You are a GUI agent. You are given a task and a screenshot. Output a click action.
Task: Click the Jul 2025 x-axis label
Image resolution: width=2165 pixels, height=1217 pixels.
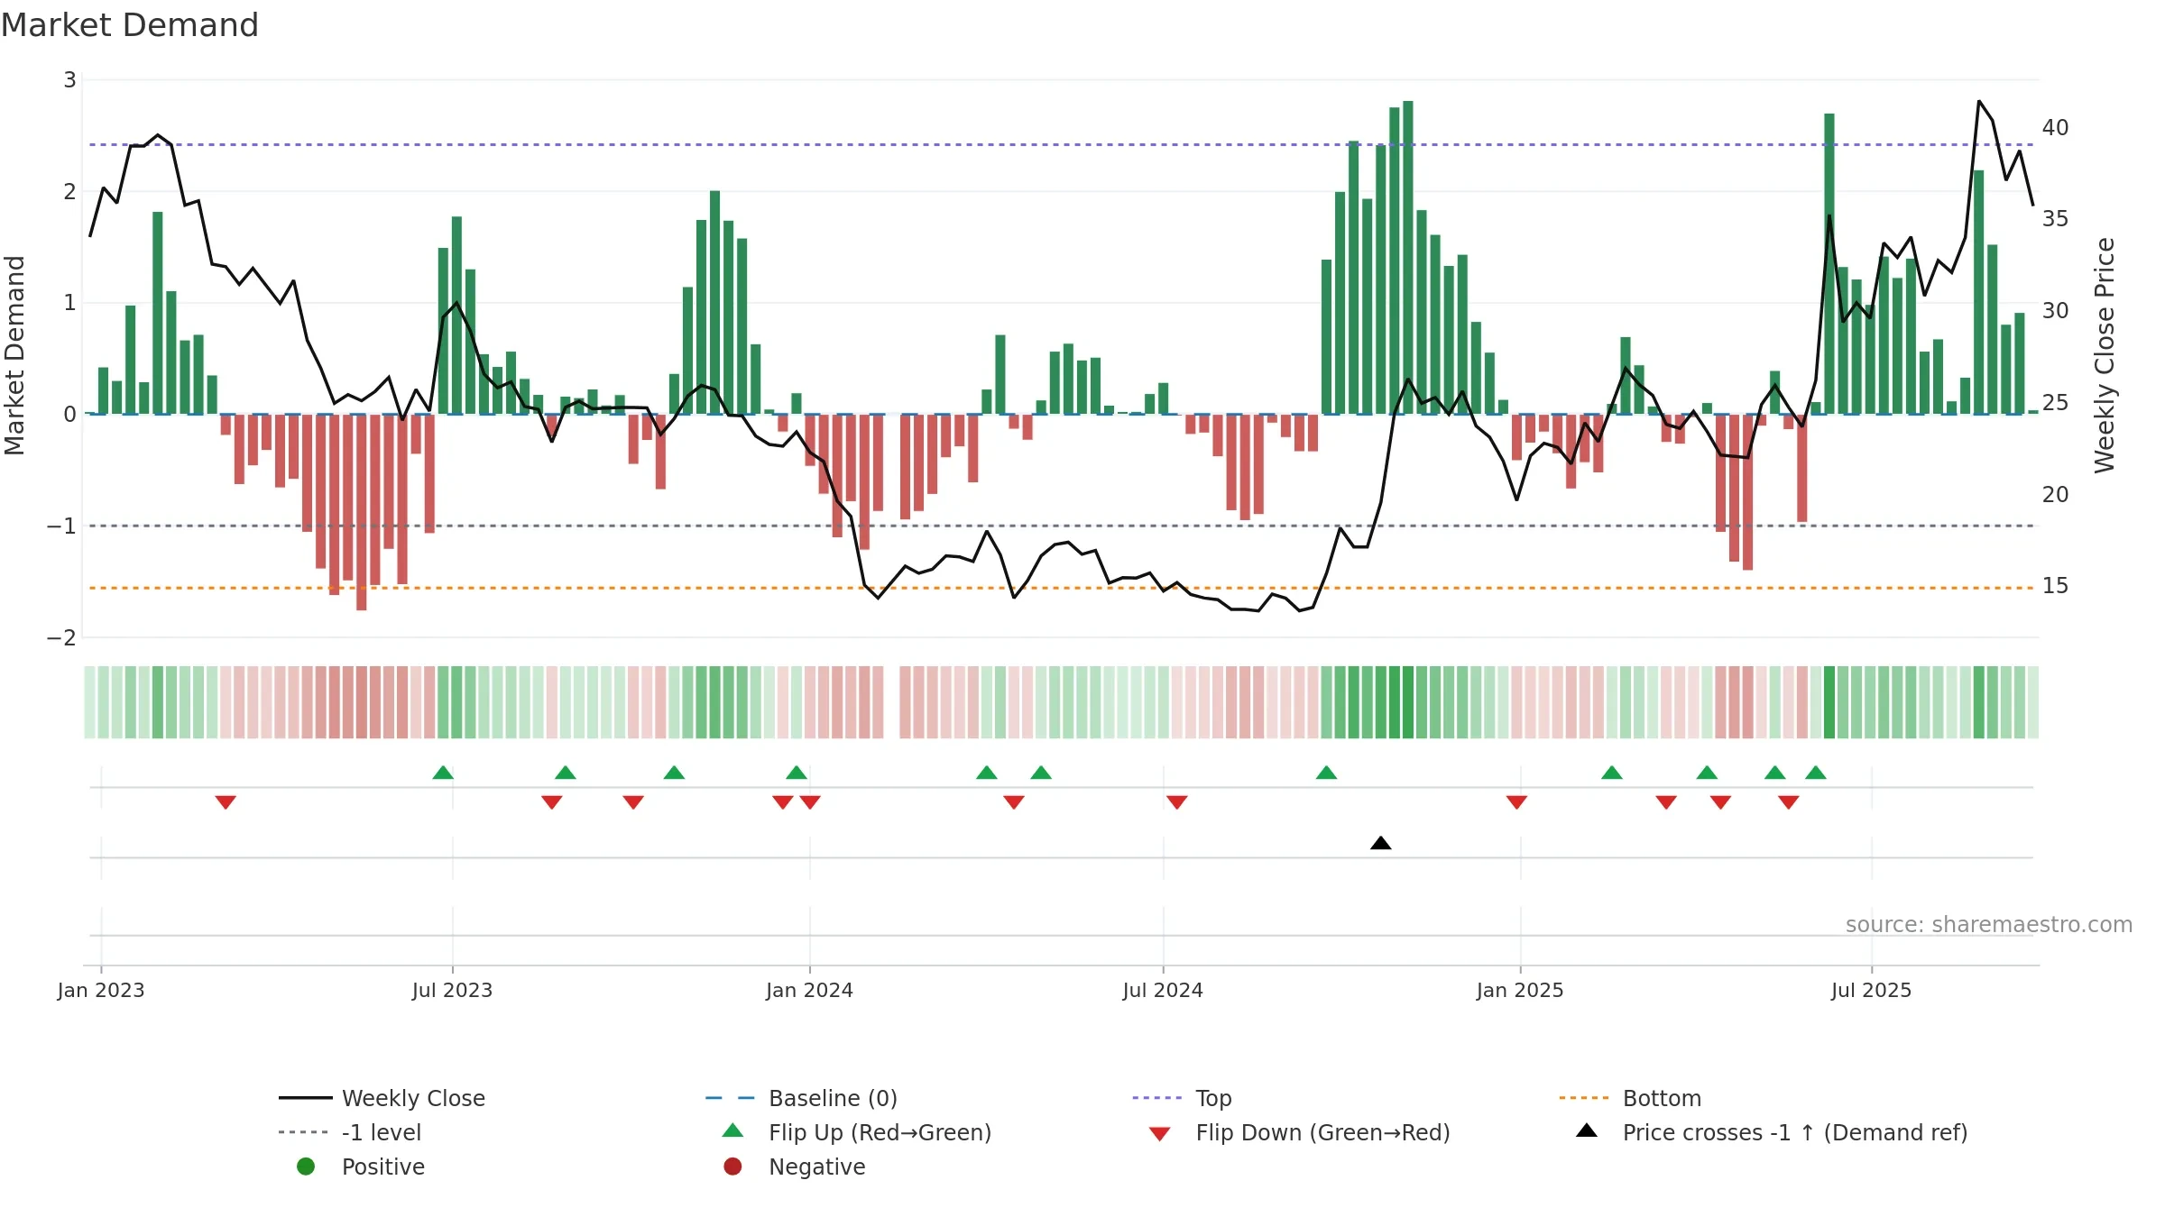tap(1871, 990)
